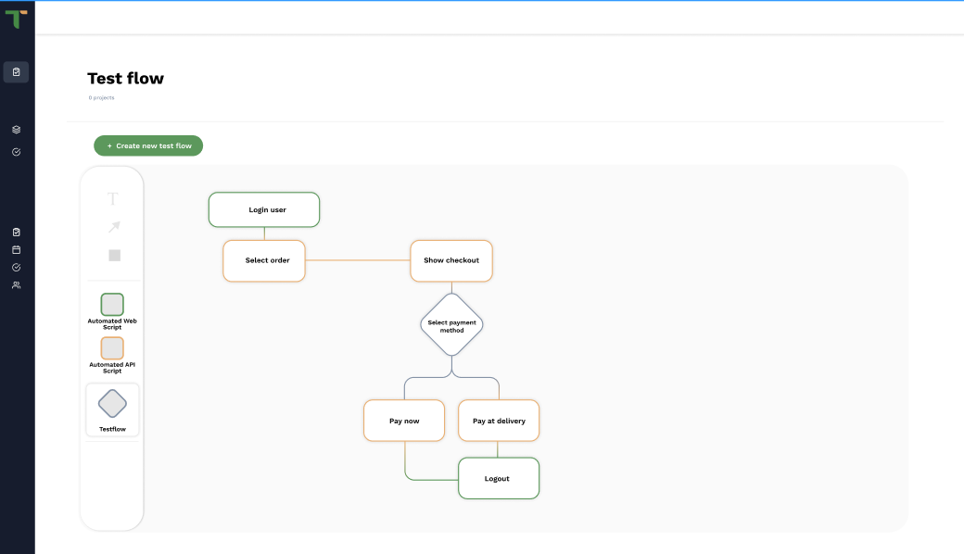Screen dimensions: 964x554
Task: Click the lower circled checkmark sidebar icon
Action: coord(16,267)
